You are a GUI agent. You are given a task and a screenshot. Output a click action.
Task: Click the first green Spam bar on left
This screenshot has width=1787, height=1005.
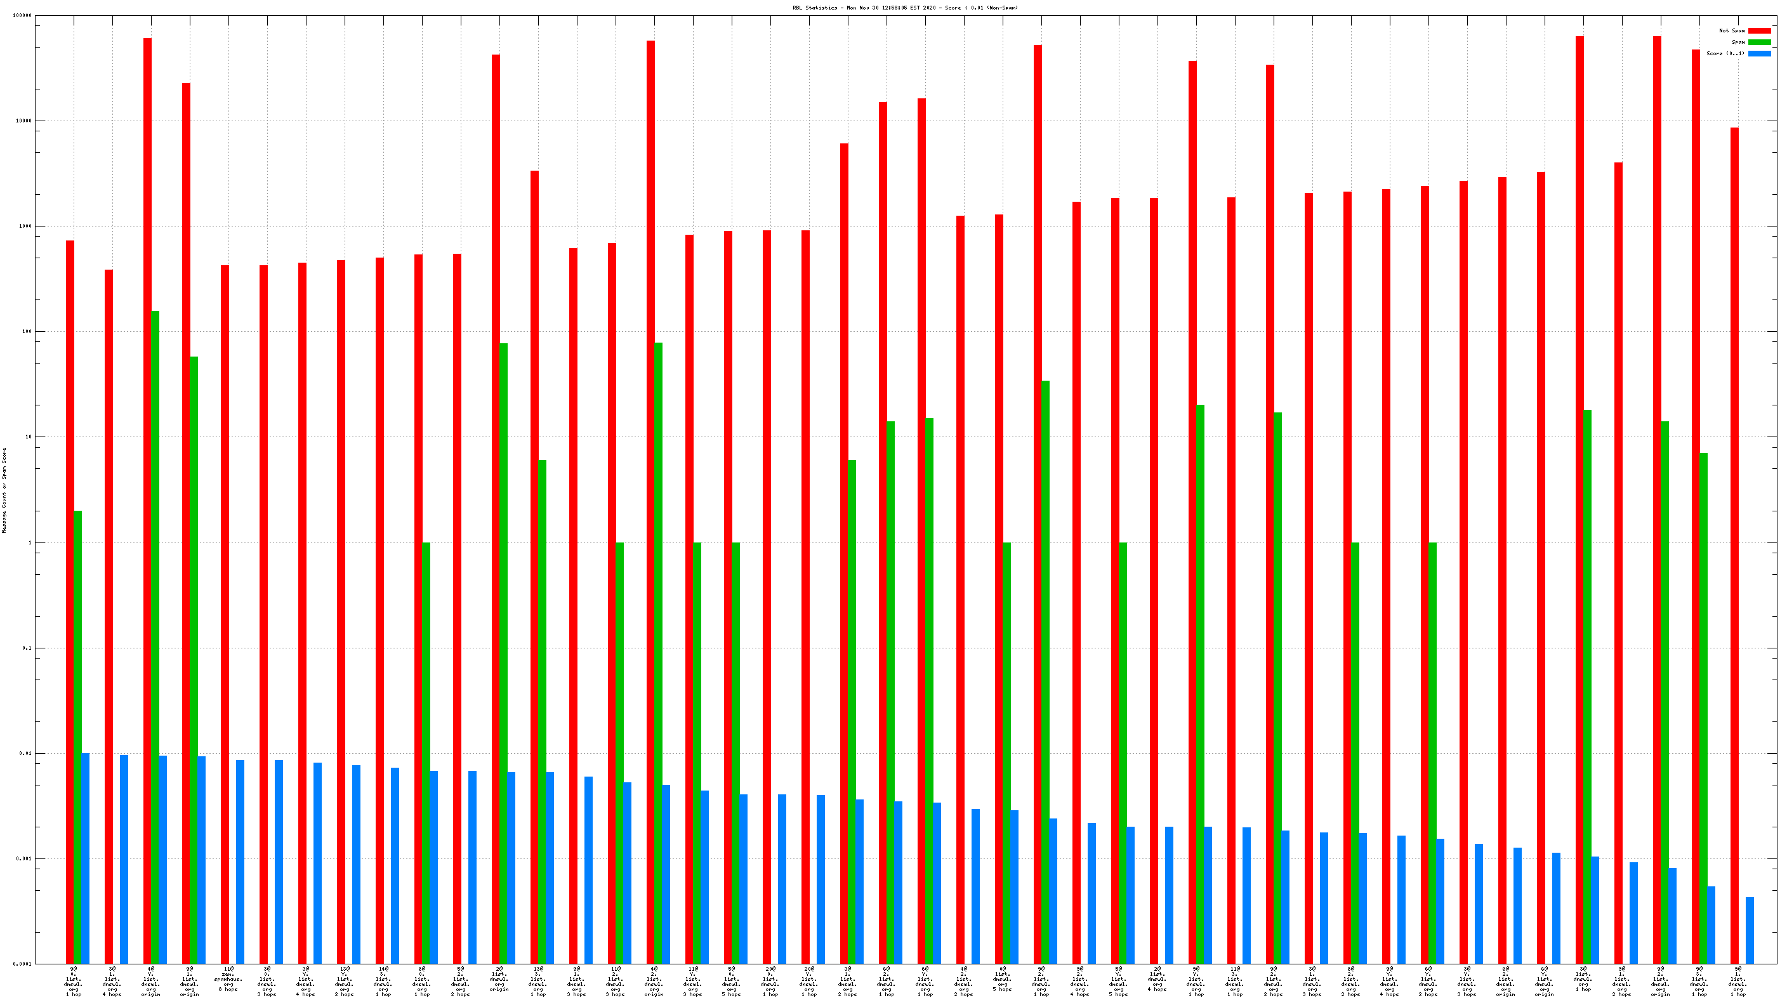pyautogui.click(x=77, y=735)
